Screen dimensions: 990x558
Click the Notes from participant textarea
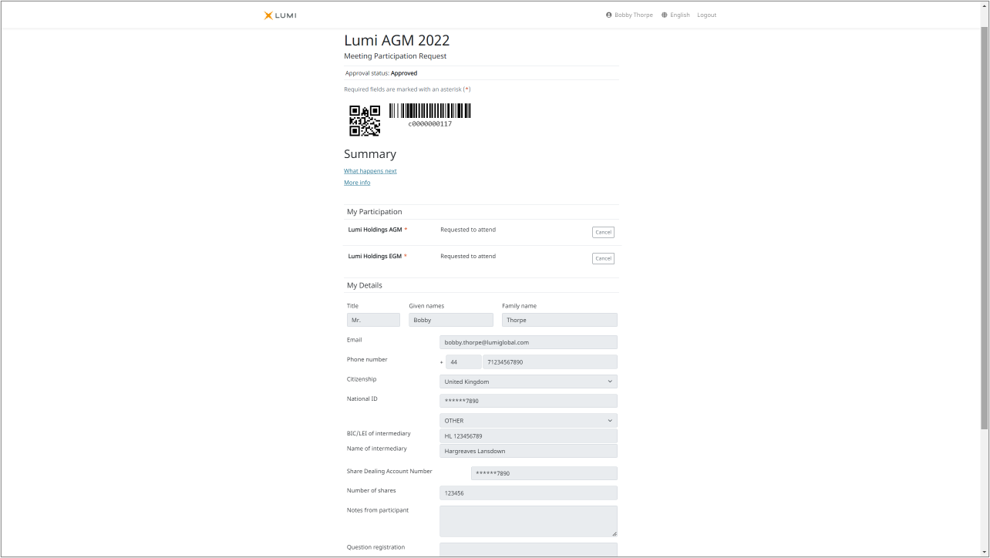528,521
